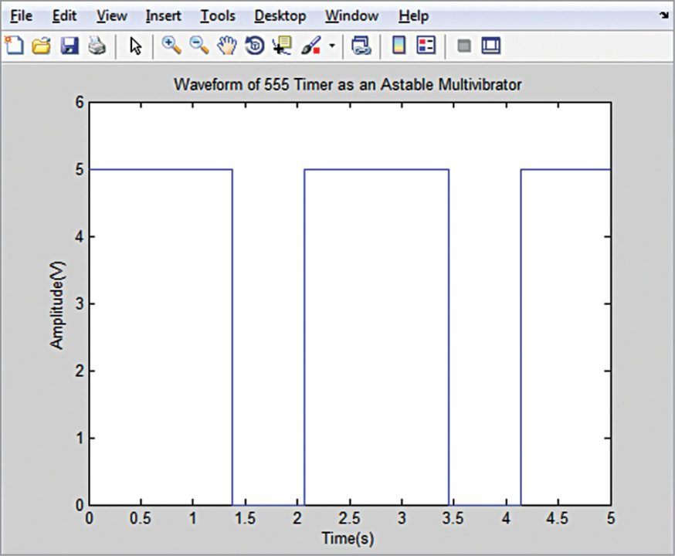Screen dimensions: 675x556
Task: Open the Insert menu
Action: click(x=163, y=15)
